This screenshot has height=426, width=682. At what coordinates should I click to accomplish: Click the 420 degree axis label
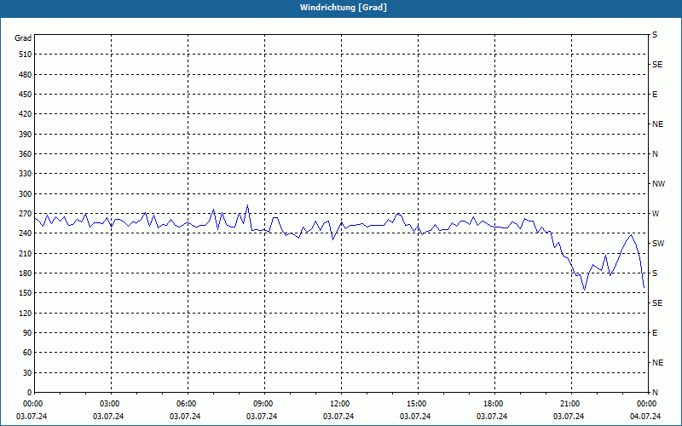click(x=25, y=114)
